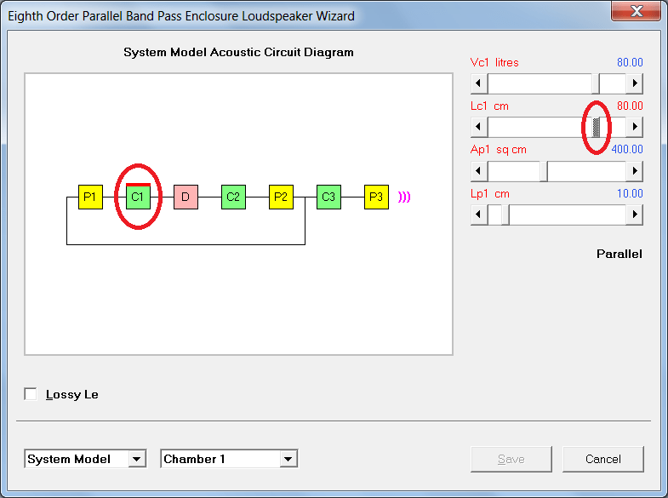Select the pink D driver block

click(186, 197)
